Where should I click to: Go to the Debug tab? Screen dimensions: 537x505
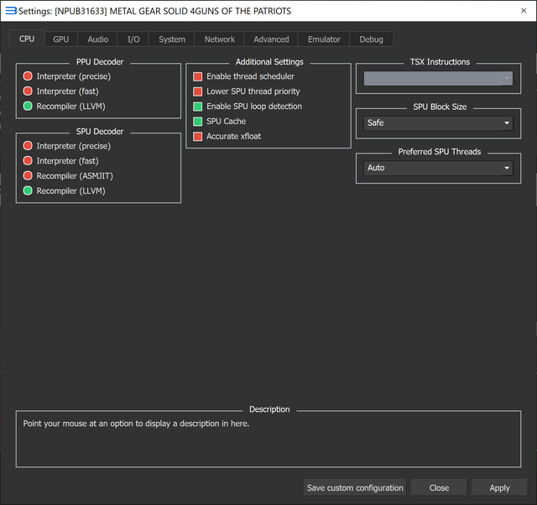pos(371,39)
